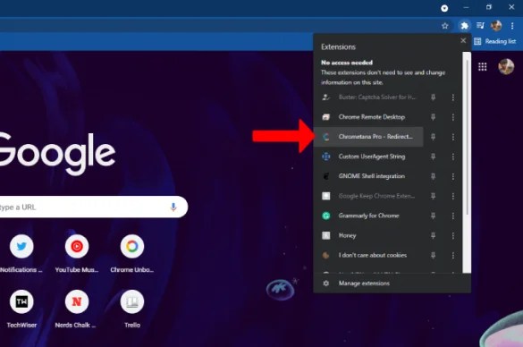This screenshot has width=523, height=347.
Task: Select Chrometana Pro - Redirect extension entry
Action: tap(368, 137)
